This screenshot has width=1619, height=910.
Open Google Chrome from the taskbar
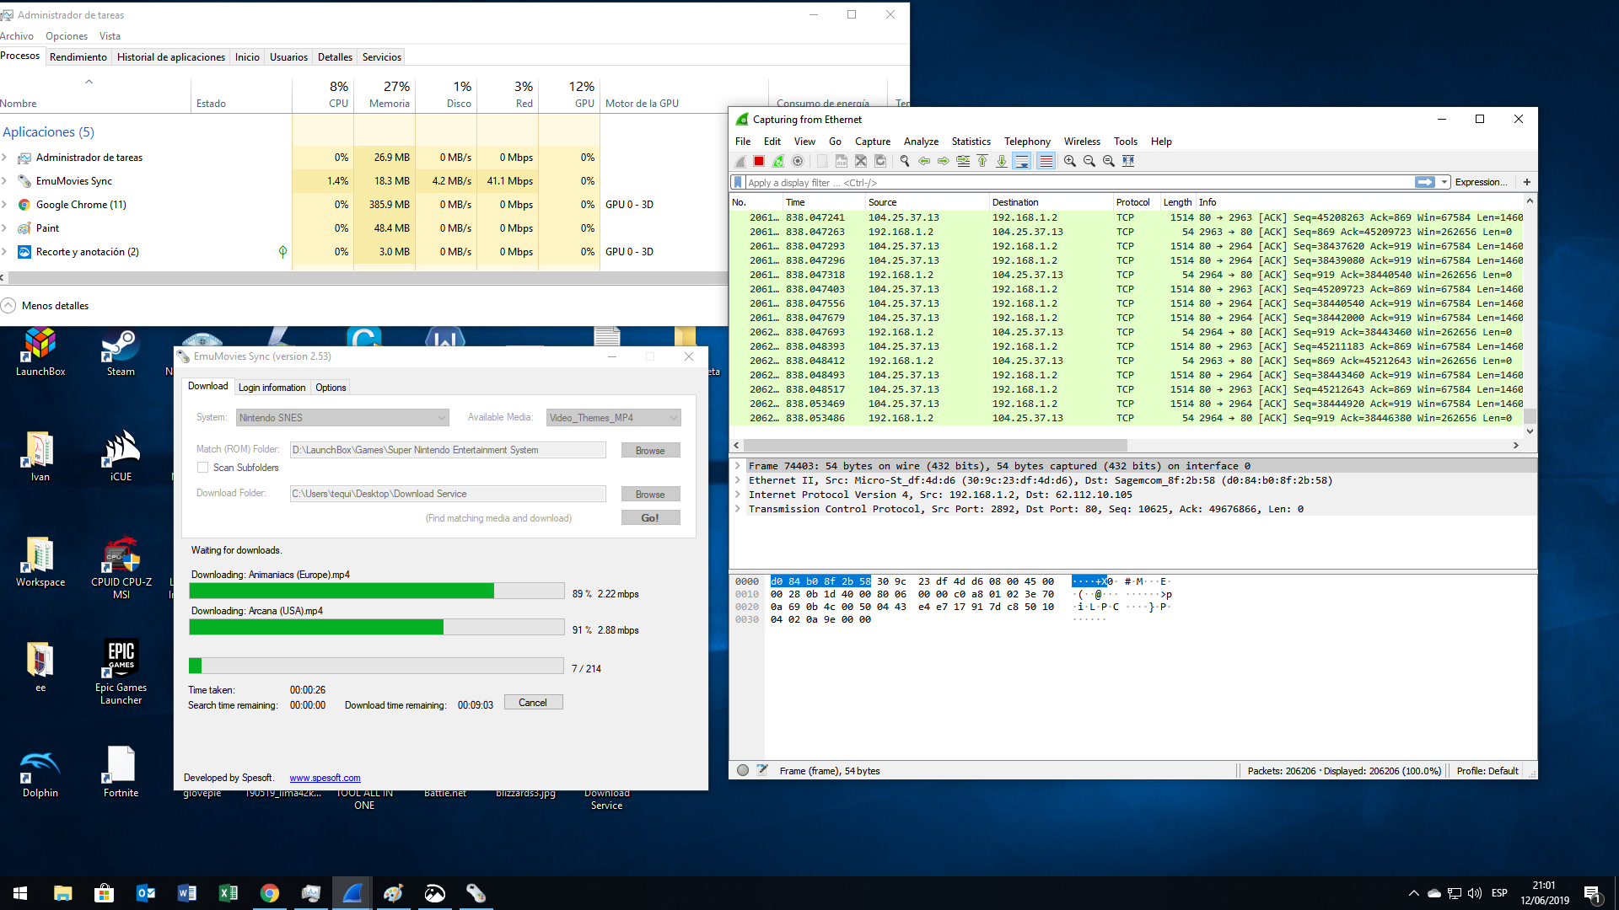click(270, 893)
